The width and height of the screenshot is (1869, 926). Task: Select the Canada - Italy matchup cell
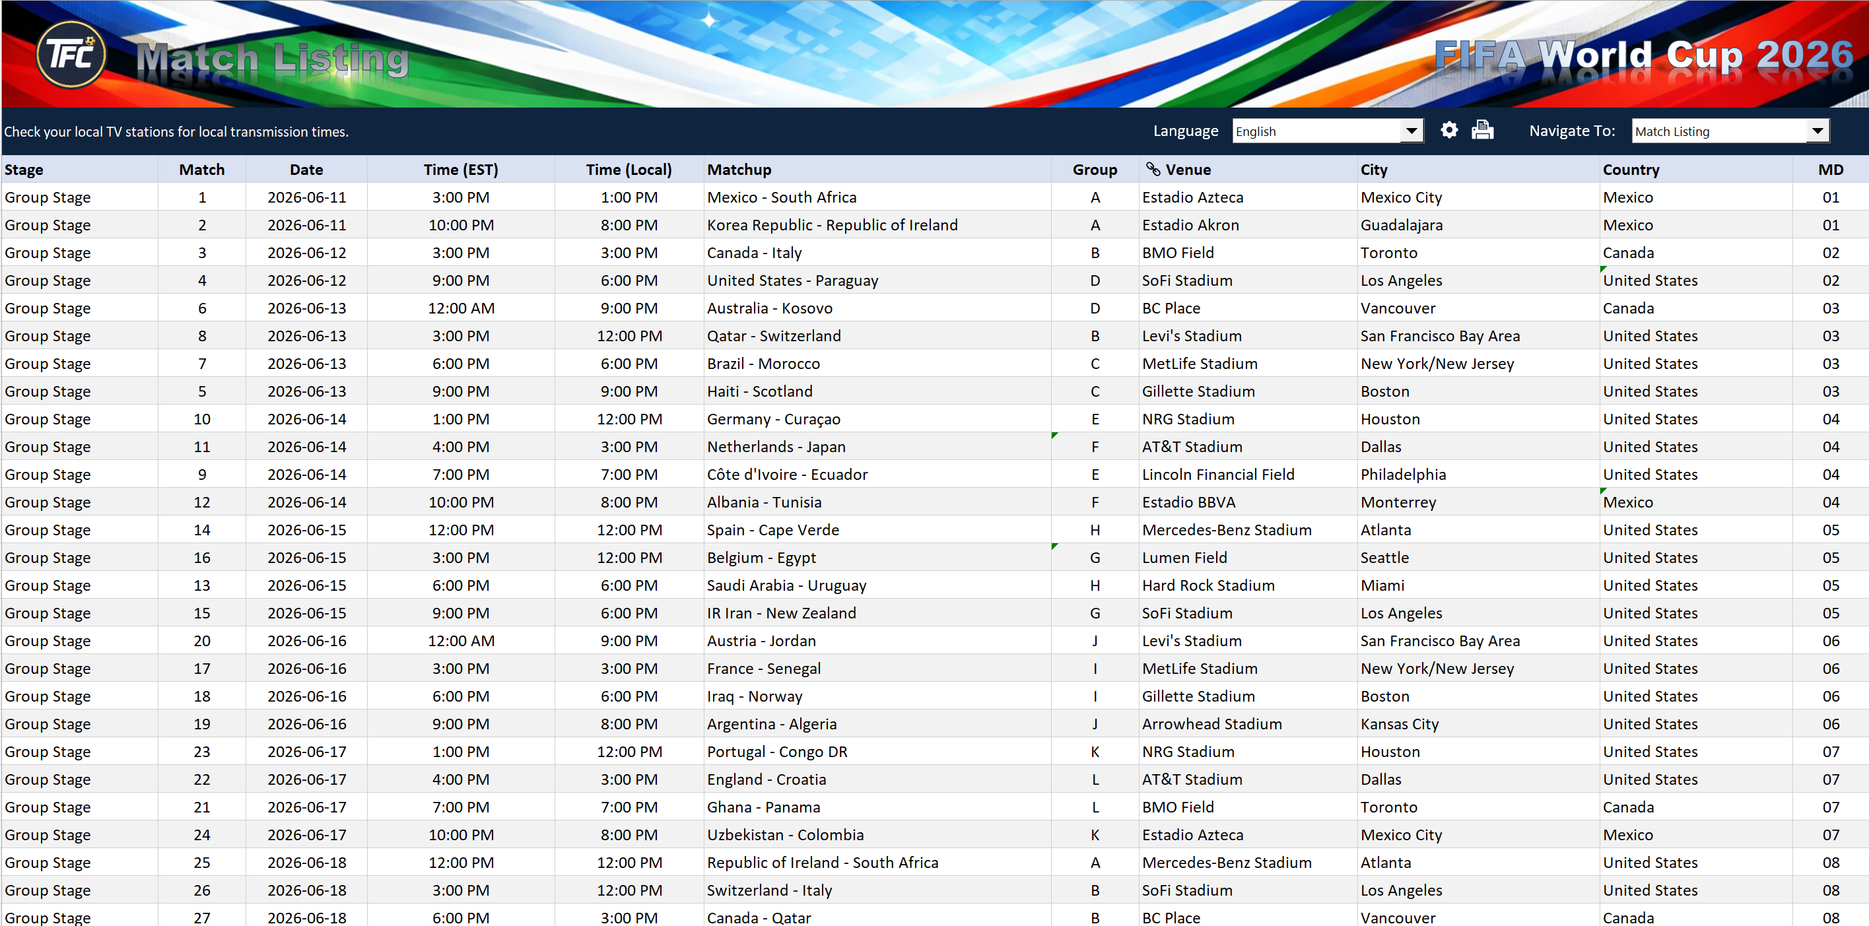[755, 252]
